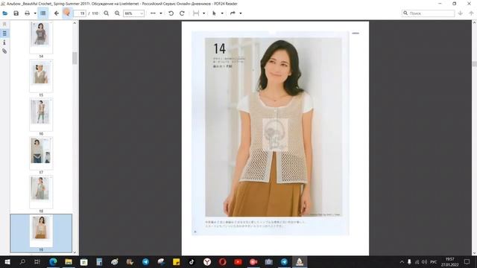This screenshot has height=268, width=477.
Task: Click the page layout icon
Action: coord(196,13)
